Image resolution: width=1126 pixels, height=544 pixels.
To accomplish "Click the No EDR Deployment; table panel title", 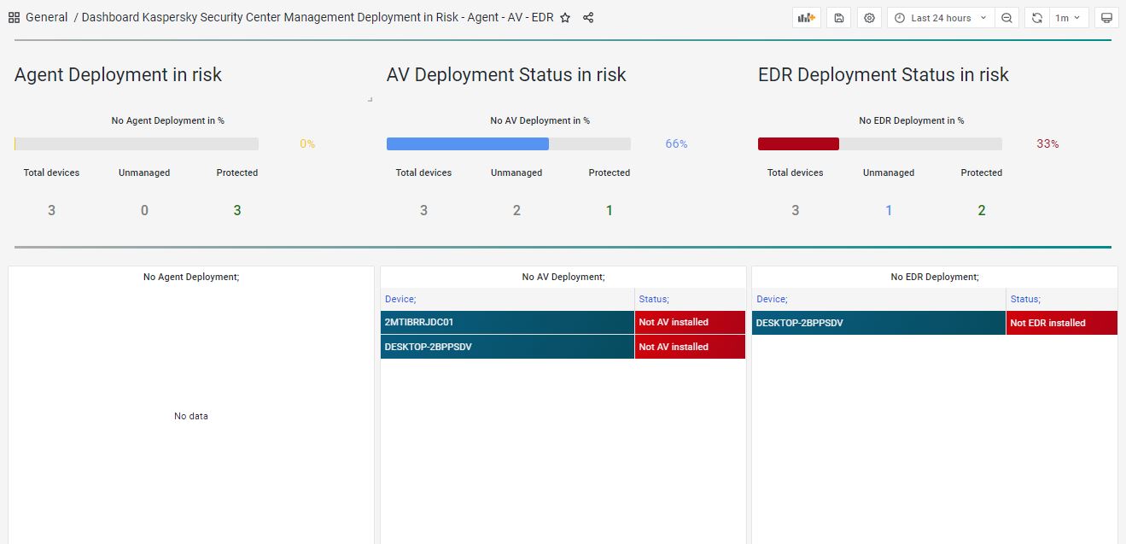I will pyautogui.click(x=935, y=277).
